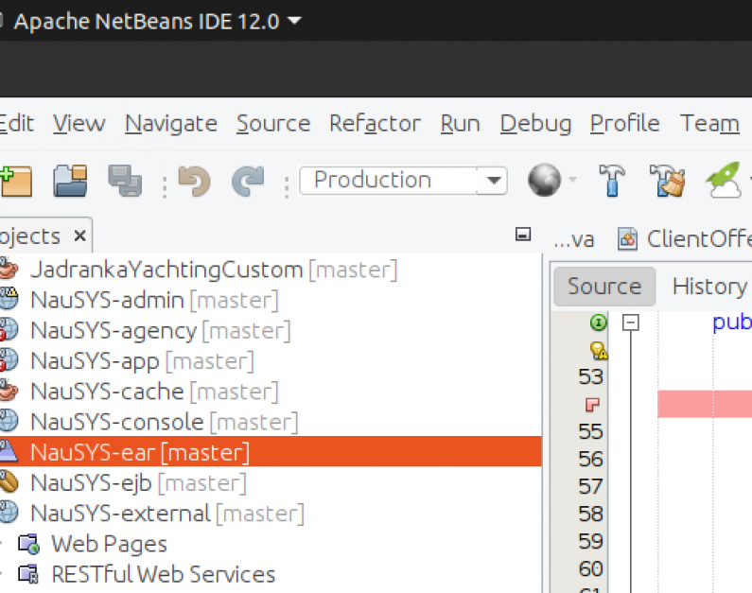The height and width of the screenshot is (593, 752).
Task: Select the Web Pages node
Action: click(x=110, y=544)
